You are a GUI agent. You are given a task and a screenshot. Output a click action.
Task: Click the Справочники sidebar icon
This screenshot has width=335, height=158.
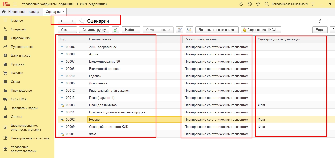pyautogui.click(x=5, y=38)
